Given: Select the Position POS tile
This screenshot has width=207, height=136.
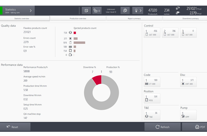Looking at the screenshot, I should tap(152, 98).
